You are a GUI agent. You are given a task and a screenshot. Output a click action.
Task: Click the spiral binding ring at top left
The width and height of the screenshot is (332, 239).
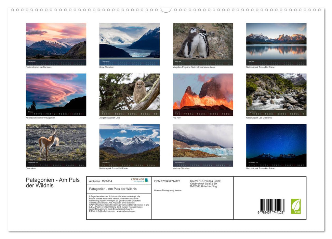(13, 10)
